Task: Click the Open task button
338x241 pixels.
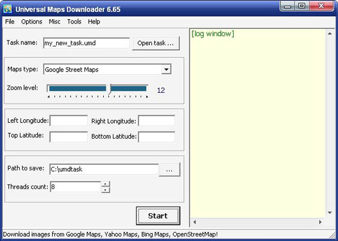Action: [156, 43]
